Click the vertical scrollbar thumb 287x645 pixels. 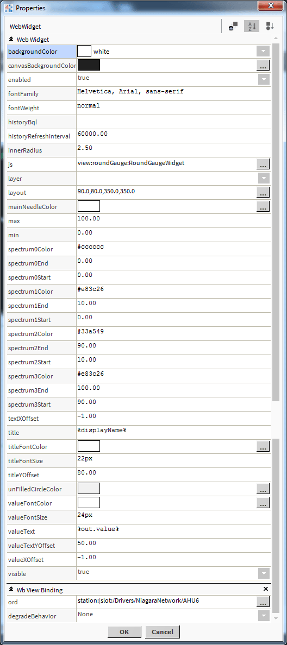click(x=276, y=222)
